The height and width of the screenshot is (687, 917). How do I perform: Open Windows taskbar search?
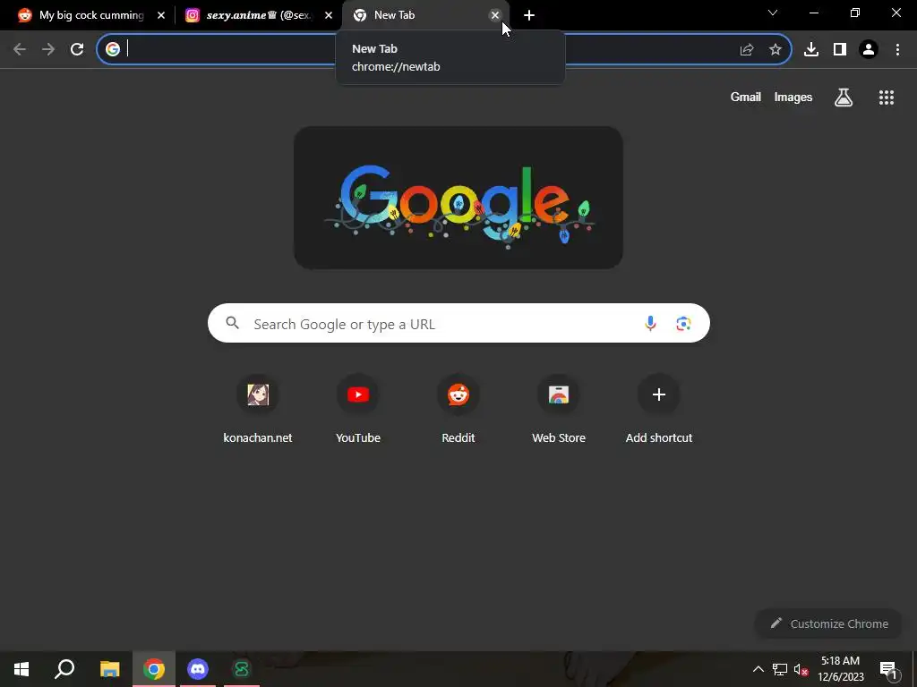point(64,669)
